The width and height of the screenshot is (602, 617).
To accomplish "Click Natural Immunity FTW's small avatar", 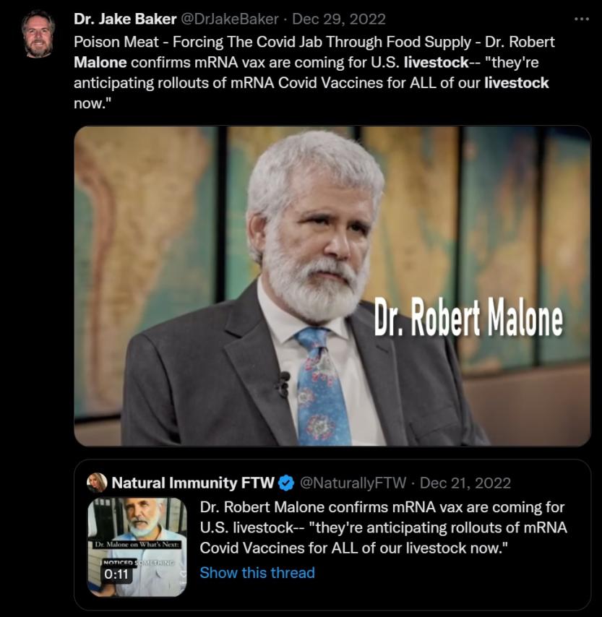I will [x=96, y=483].
